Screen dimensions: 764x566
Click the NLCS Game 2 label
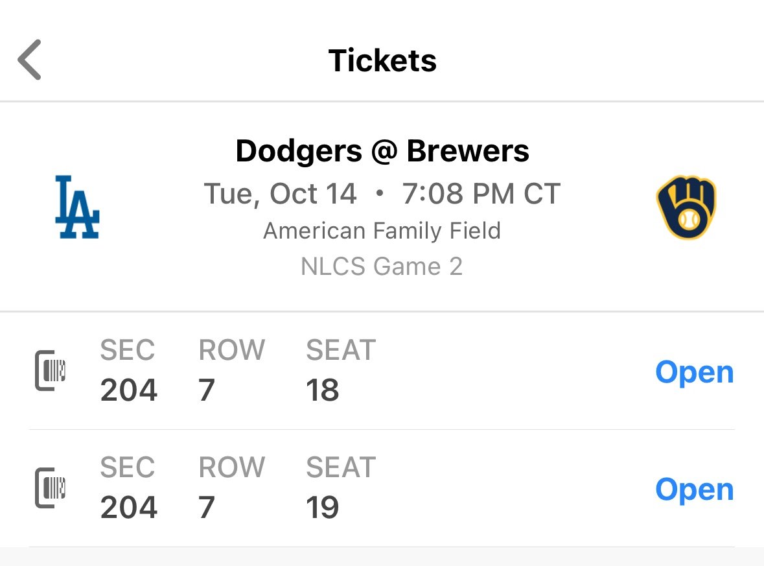pyautogui.click(x=382, y=266)
